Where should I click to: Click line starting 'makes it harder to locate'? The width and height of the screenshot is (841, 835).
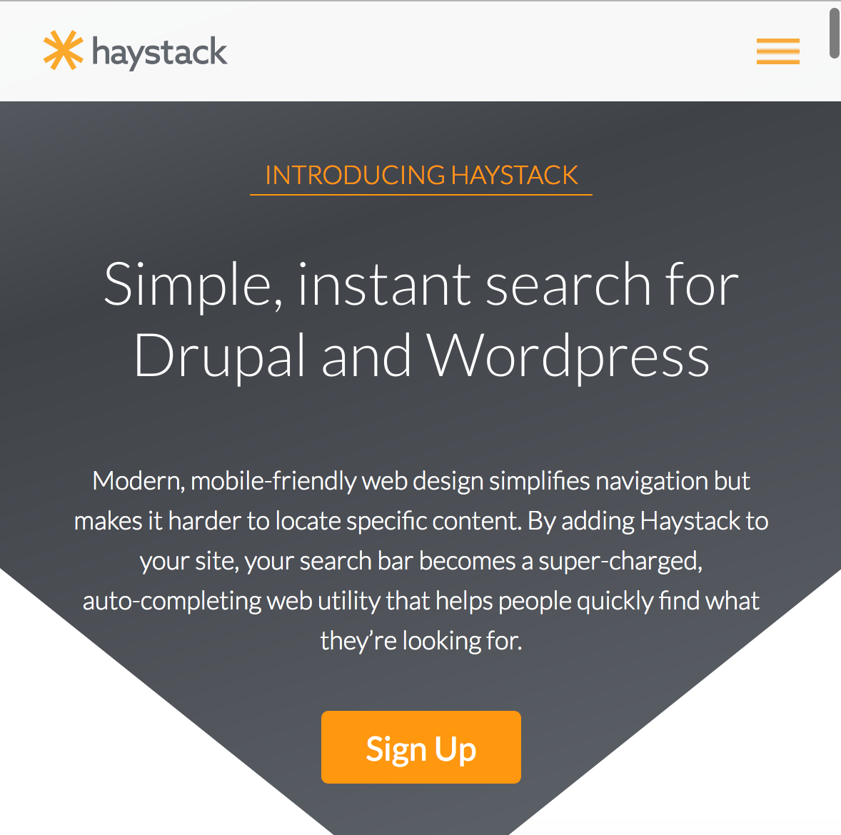[x=421, y=521]
